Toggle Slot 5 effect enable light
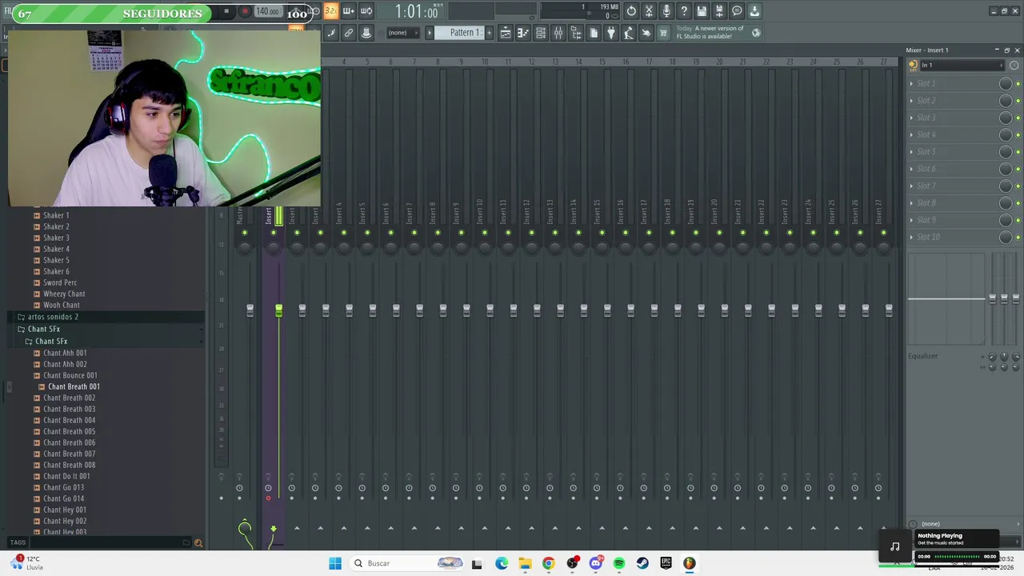This screenshot has height=576, width=1024. click(1018, 152)
